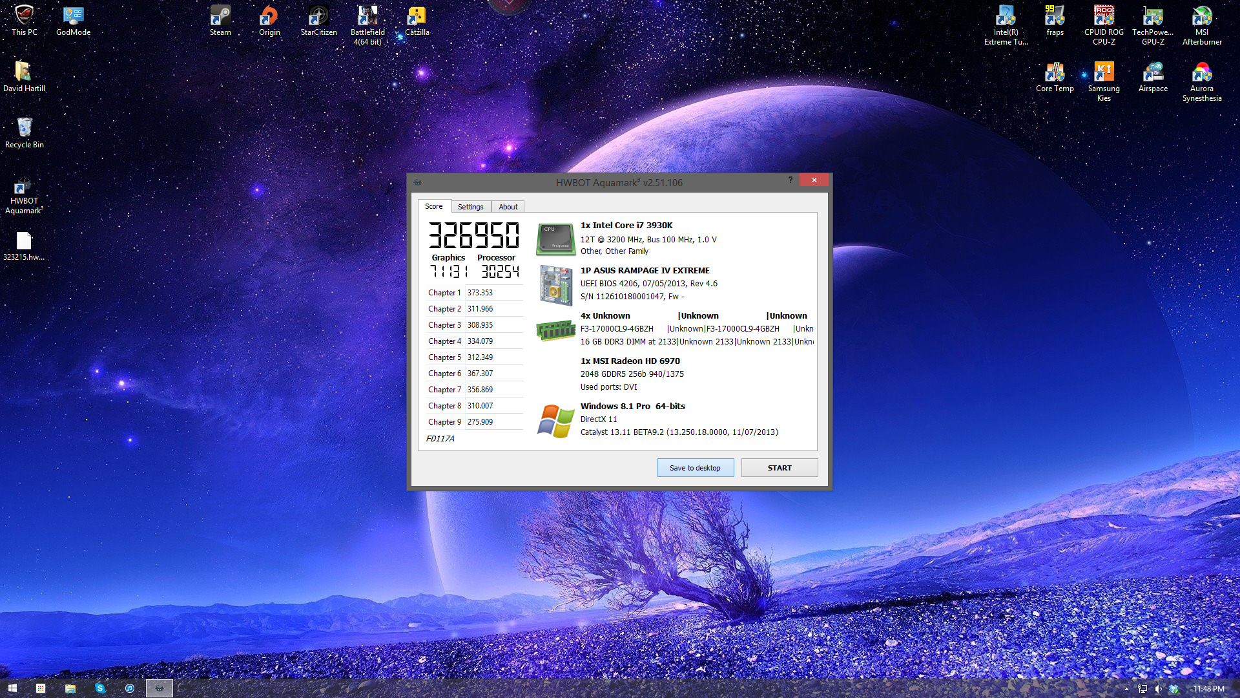Launch Battlefield 4 (64 bit) shortcut
The height and width of the screenshot is (698, 1240).
pyautogui.click(x=367, y=25)
